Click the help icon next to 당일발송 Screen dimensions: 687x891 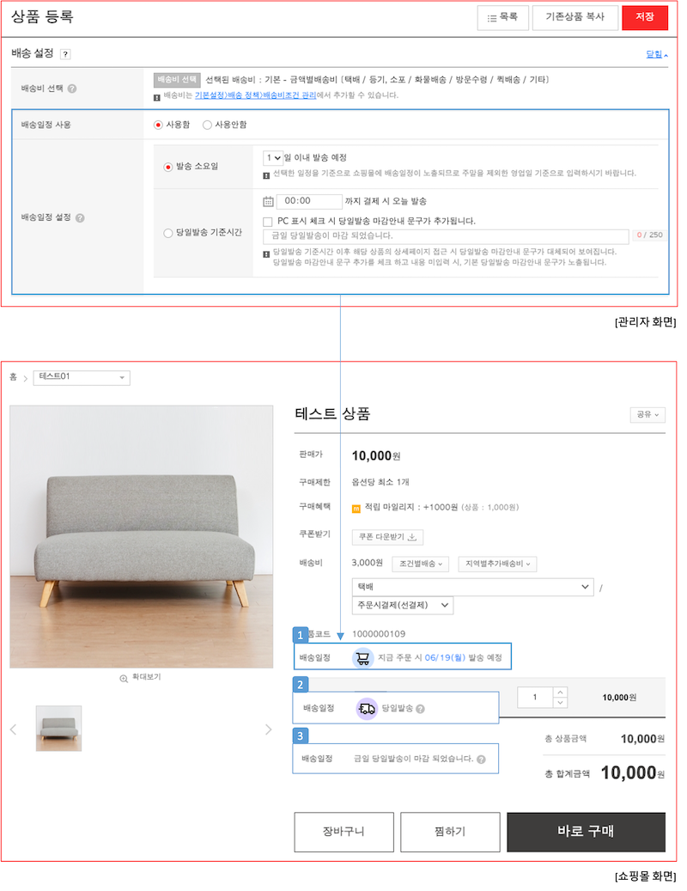click(x=421, y=710)
